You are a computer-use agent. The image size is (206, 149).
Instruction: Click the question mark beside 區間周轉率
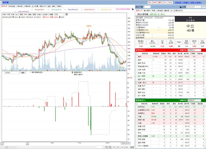[x=152, y=38]
